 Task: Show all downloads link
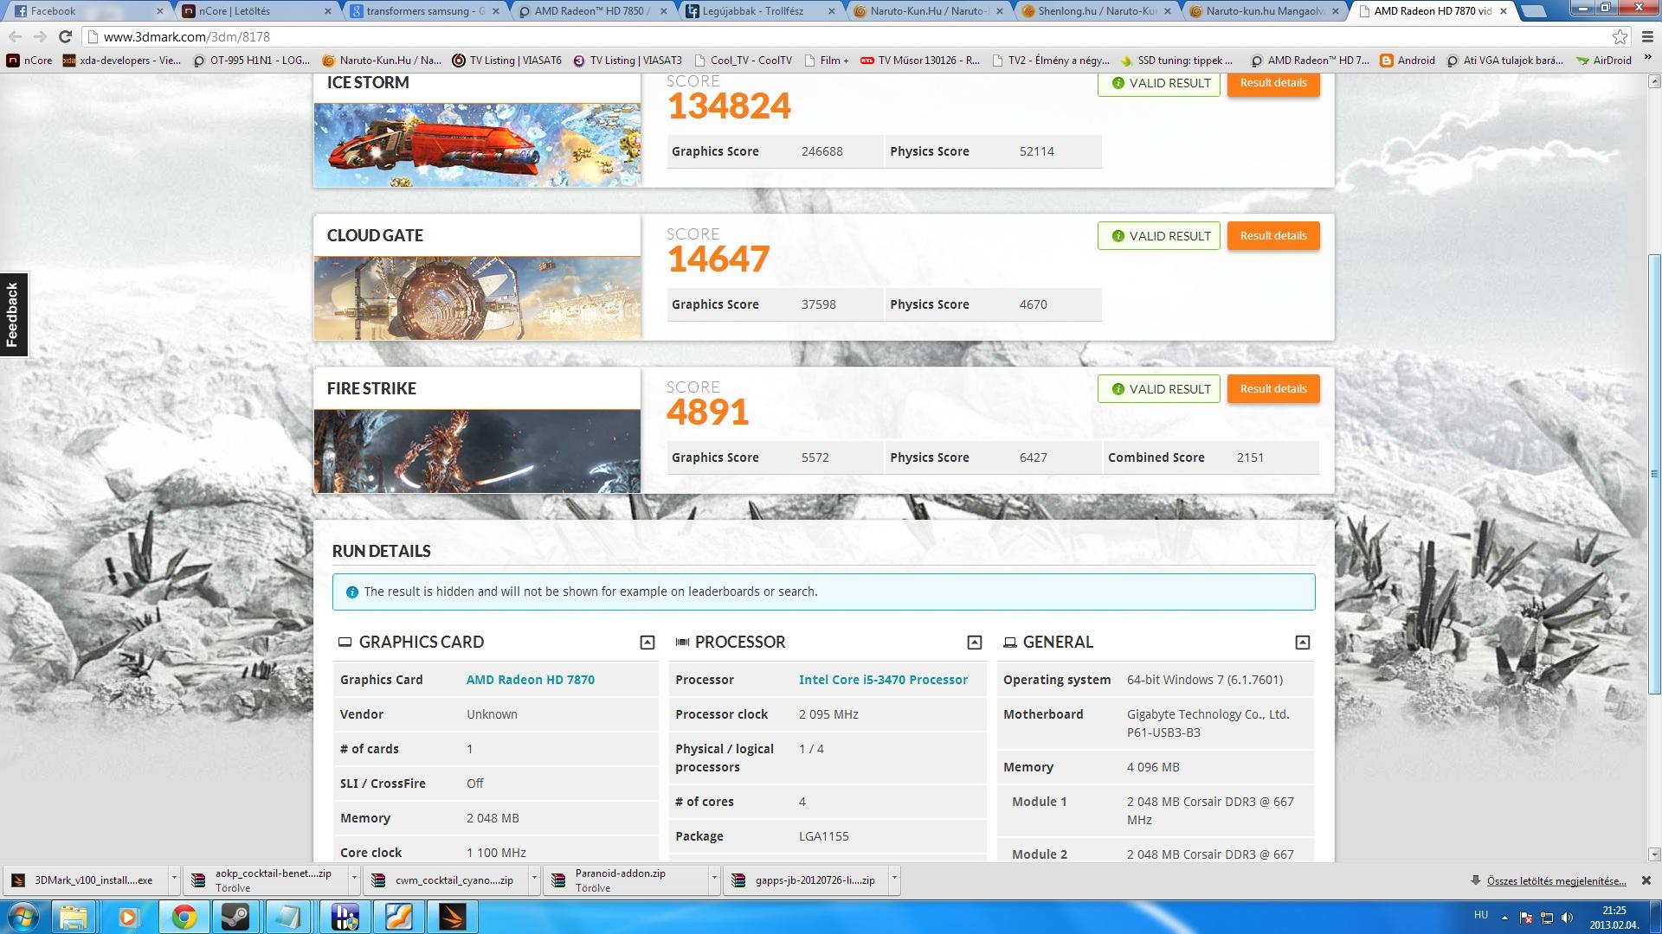coord(1556,881)
